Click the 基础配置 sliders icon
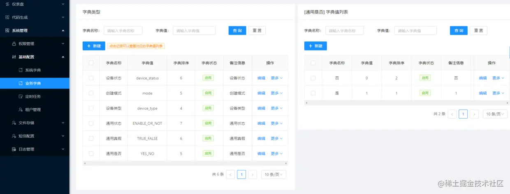The image size is (510, 194). pyautogui.click(x=14, y=57)
